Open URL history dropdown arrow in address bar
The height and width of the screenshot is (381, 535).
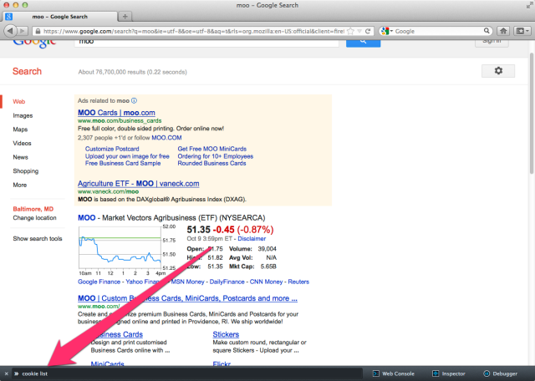pos(359,31)
